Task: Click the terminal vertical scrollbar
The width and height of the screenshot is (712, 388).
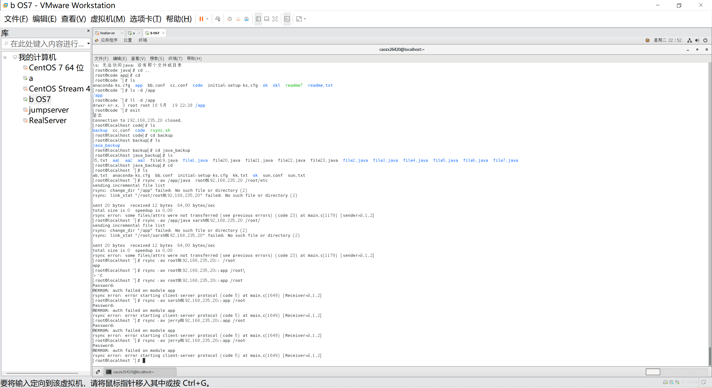Action: pos(709,356)
